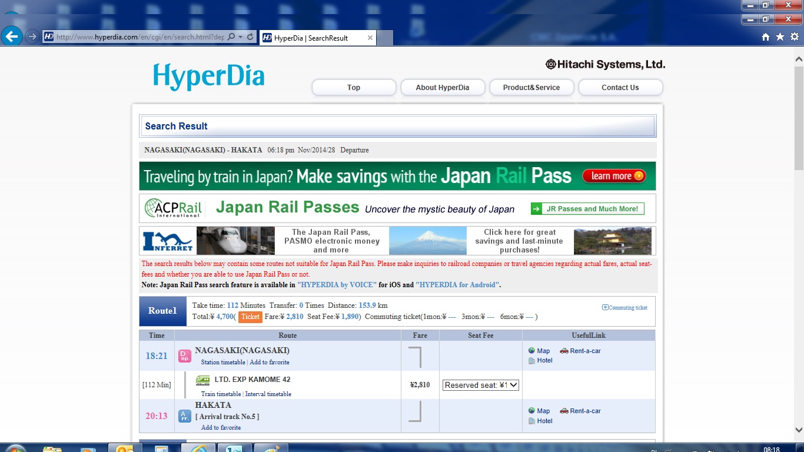Open Hotel link in Nagasaki row

coord(544,360)
